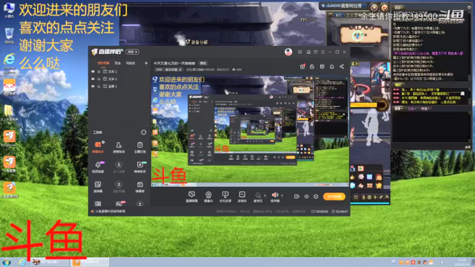Toggle the padlock icon in top toolbar
This screenshot has width=475, height=267.
coord(312,66)
